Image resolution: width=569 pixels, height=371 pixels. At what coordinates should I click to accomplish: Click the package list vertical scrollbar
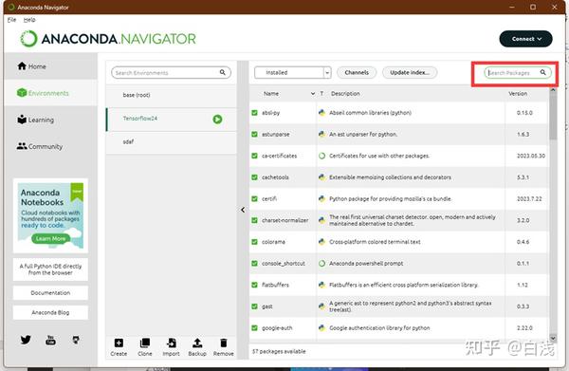553,214
